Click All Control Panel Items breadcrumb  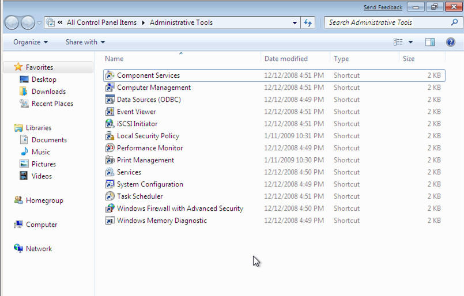[101, 22]
